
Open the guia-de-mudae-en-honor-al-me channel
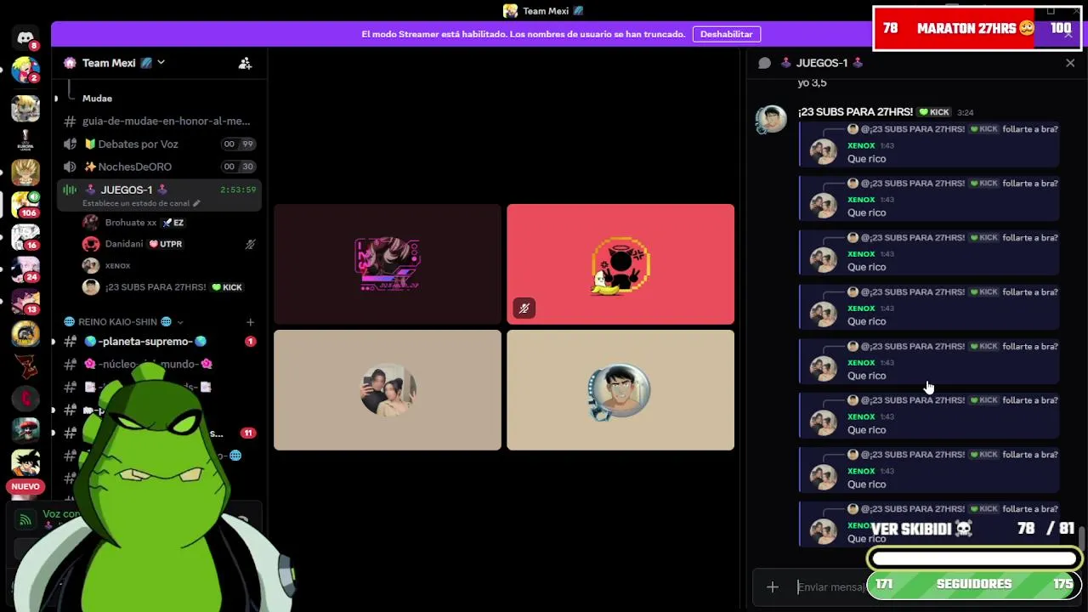pos(159,122)
